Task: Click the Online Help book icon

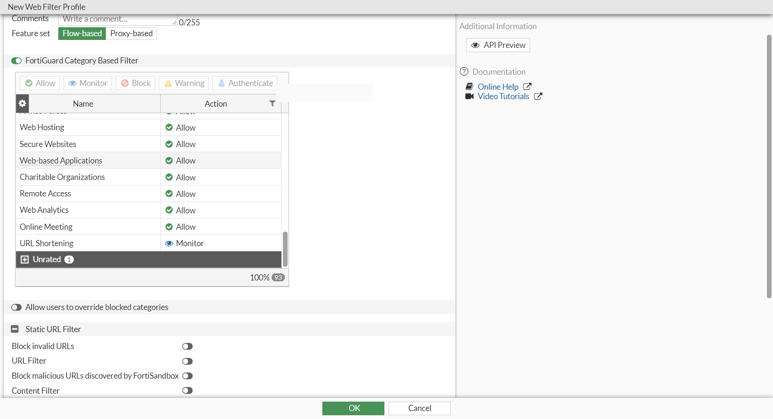Action: coord(469,86)
